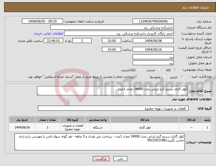
Task: Click the کد کالا column header
Action: 191,120
